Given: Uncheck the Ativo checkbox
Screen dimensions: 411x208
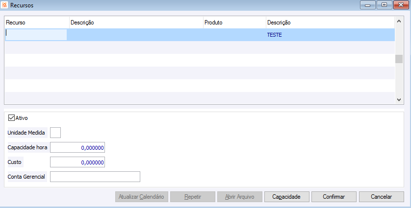Looking at the screenshot, I should pos(11,118).
